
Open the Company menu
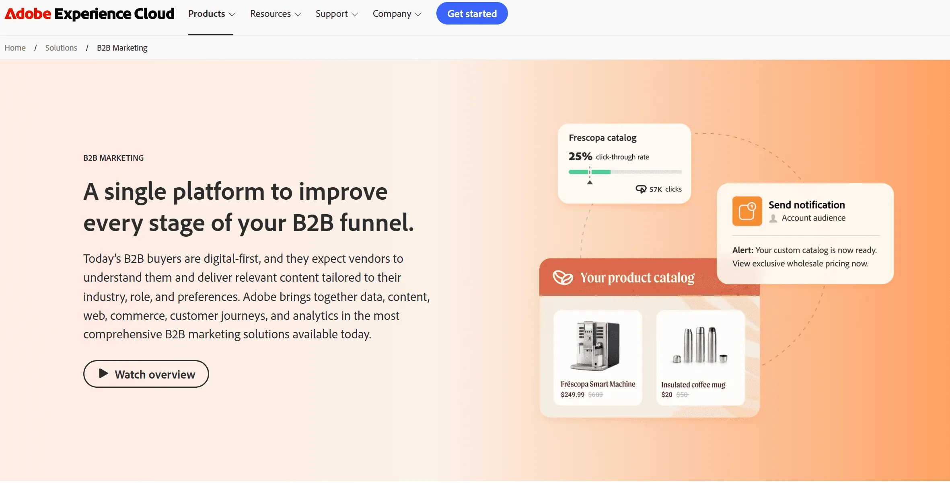397,14
